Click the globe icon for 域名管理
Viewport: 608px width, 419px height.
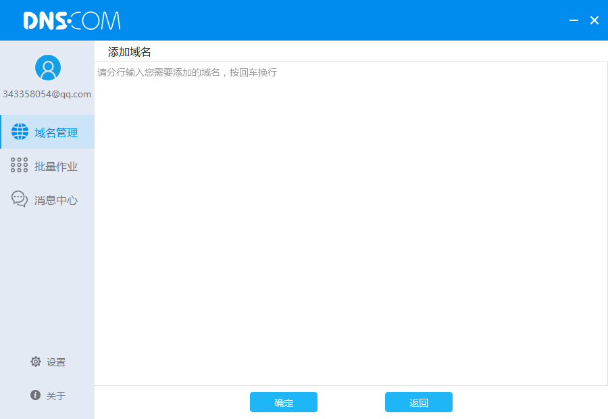tap(20, 132)
